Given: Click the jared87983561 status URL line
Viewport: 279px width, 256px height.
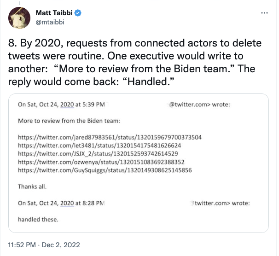Looking at the screenshot, I should pos(110,137).
